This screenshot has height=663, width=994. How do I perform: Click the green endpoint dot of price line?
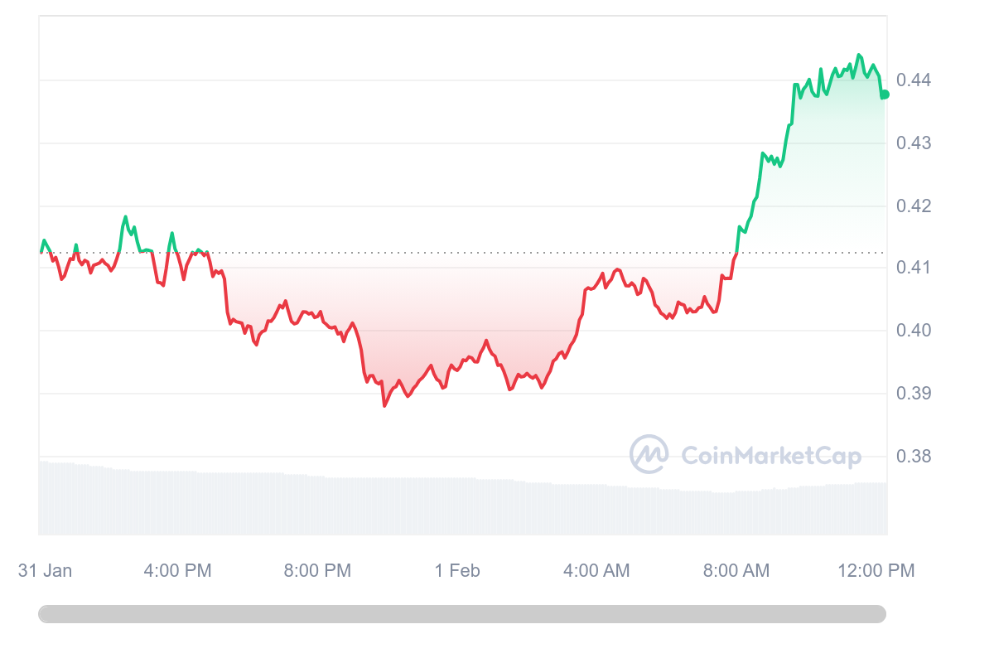pyautogui.click(x=885, y=94)
